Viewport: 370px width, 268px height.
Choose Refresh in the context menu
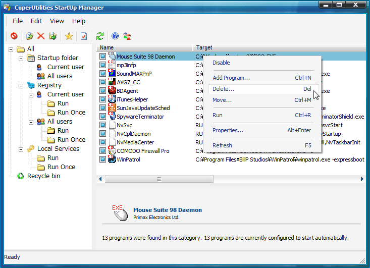click(262, 145)
